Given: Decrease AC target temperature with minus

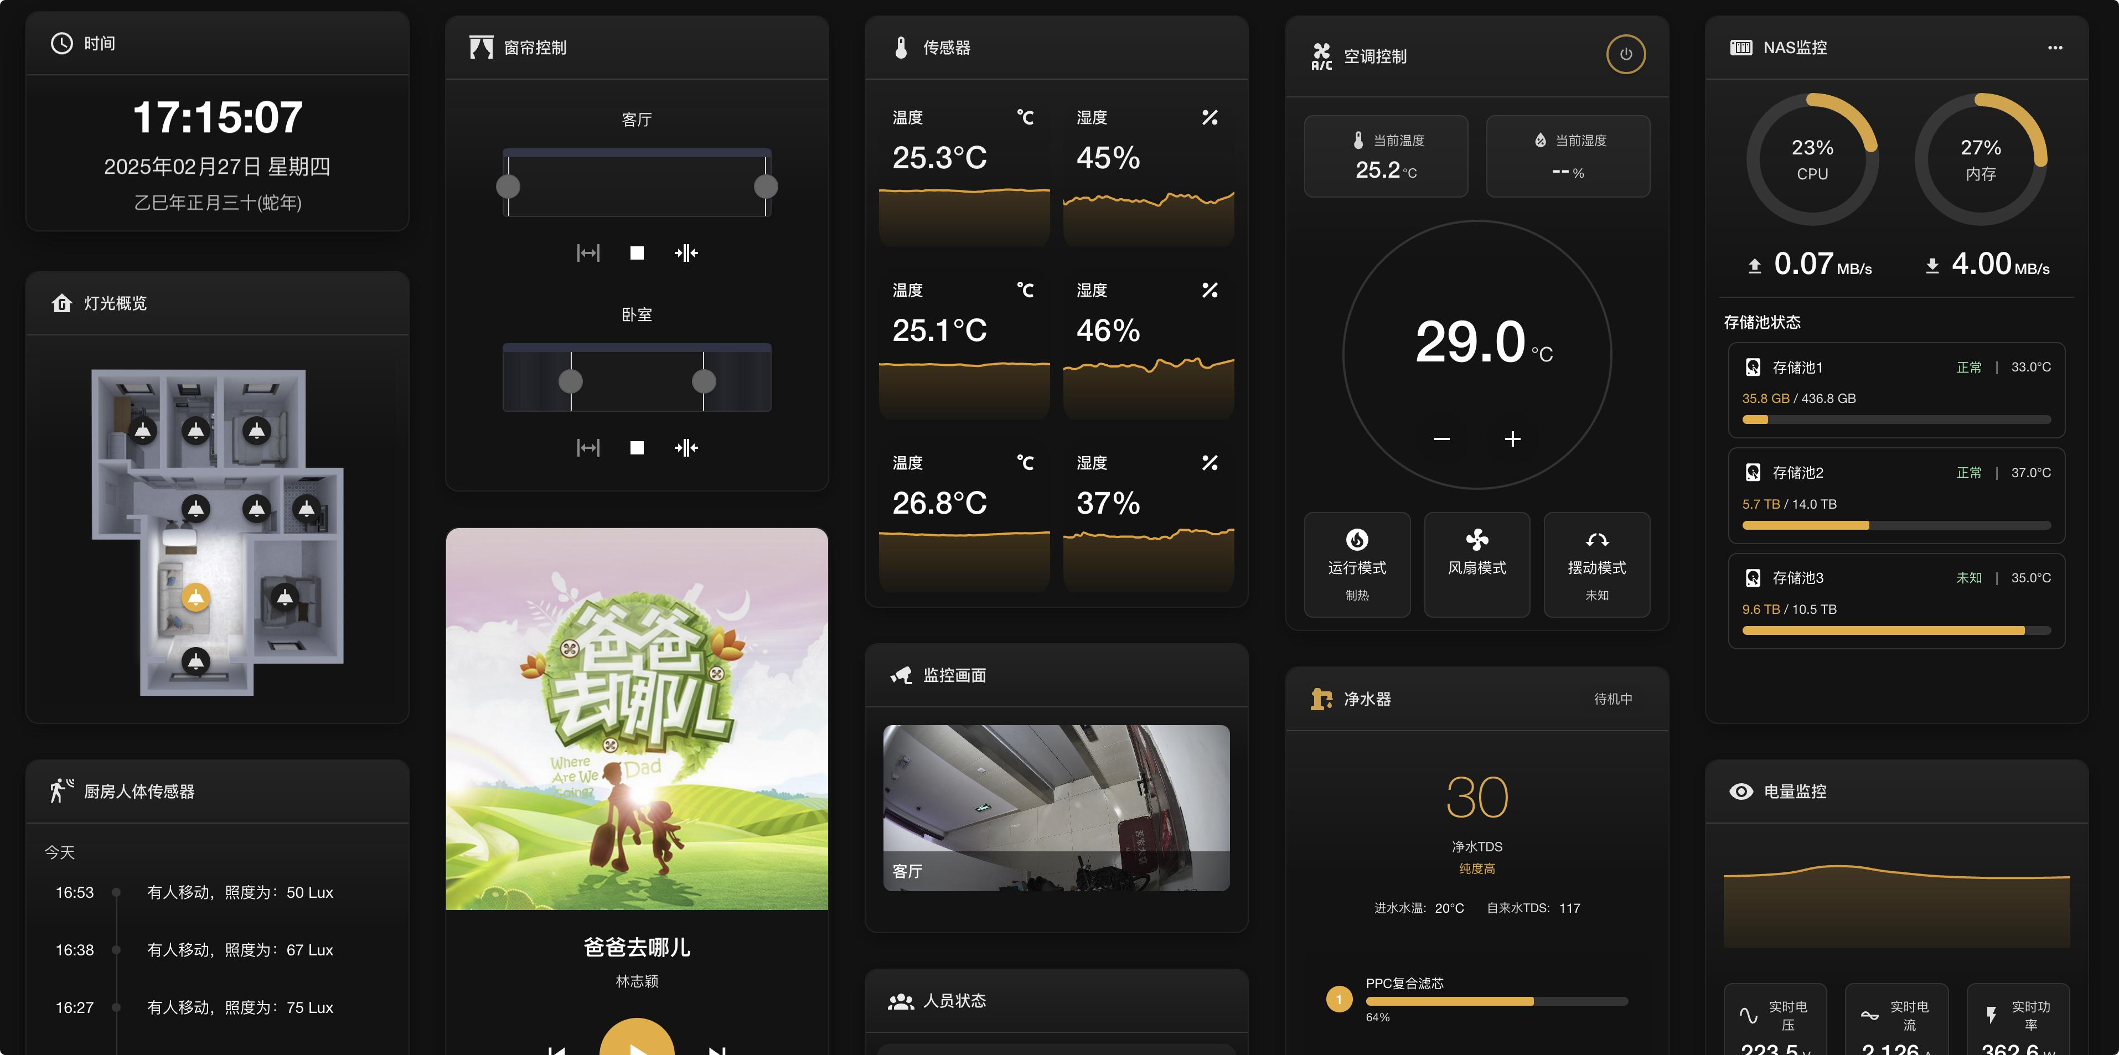Looking at the screenshot, I should click(1441, 439).
